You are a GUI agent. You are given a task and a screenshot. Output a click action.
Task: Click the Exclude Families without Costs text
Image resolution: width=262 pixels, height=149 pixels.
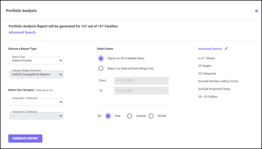(x=218, y=81)
